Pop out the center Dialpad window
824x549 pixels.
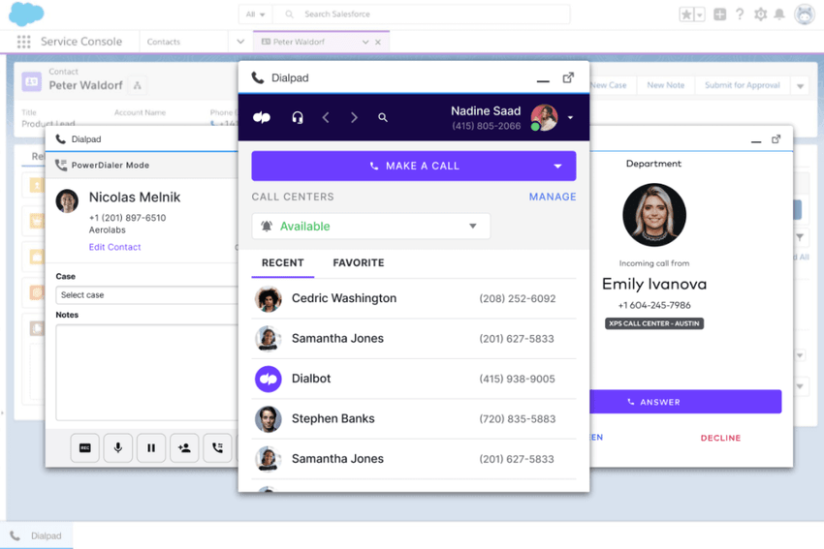coord(568,77)
